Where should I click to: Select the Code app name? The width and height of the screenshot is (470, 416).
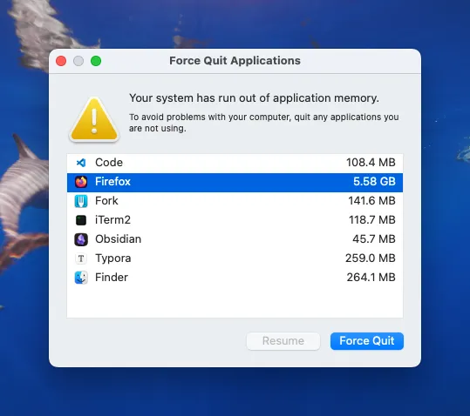pos(109,163)
